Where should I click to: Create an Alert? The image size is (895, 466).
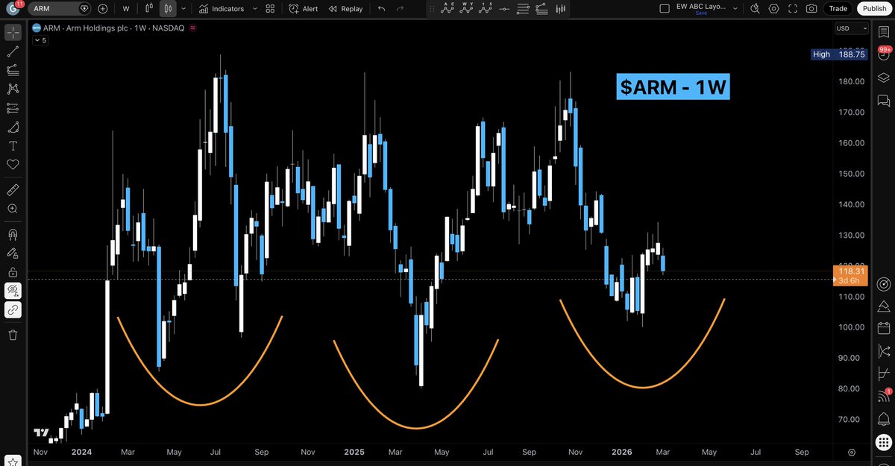click(304, 9)
